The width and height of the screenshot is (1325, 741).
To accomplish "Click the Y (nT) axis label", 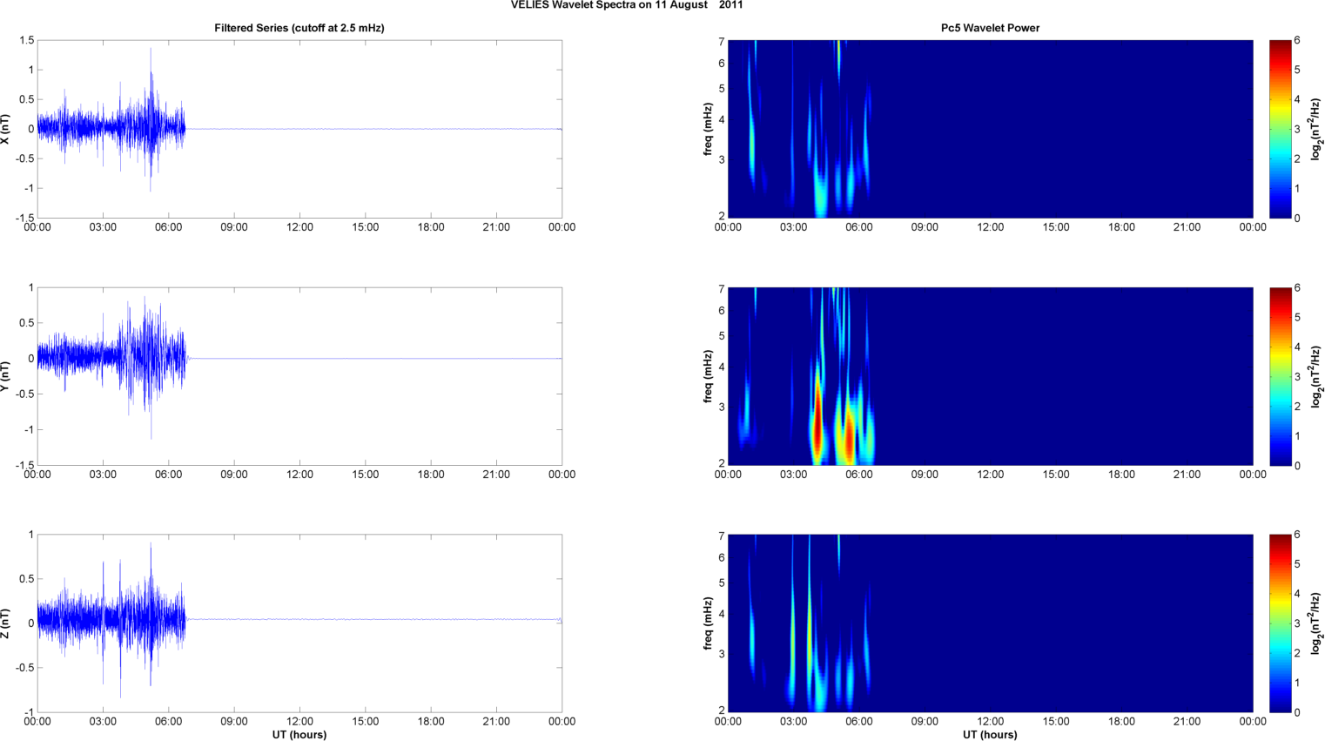I will pos(6,376).
